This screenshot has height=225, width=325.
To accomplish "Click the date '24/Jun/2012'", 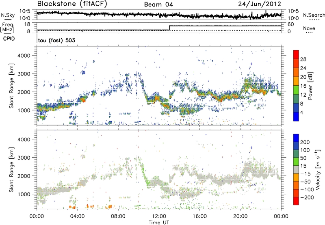I will pyautogui.click(x=260, y=4).
